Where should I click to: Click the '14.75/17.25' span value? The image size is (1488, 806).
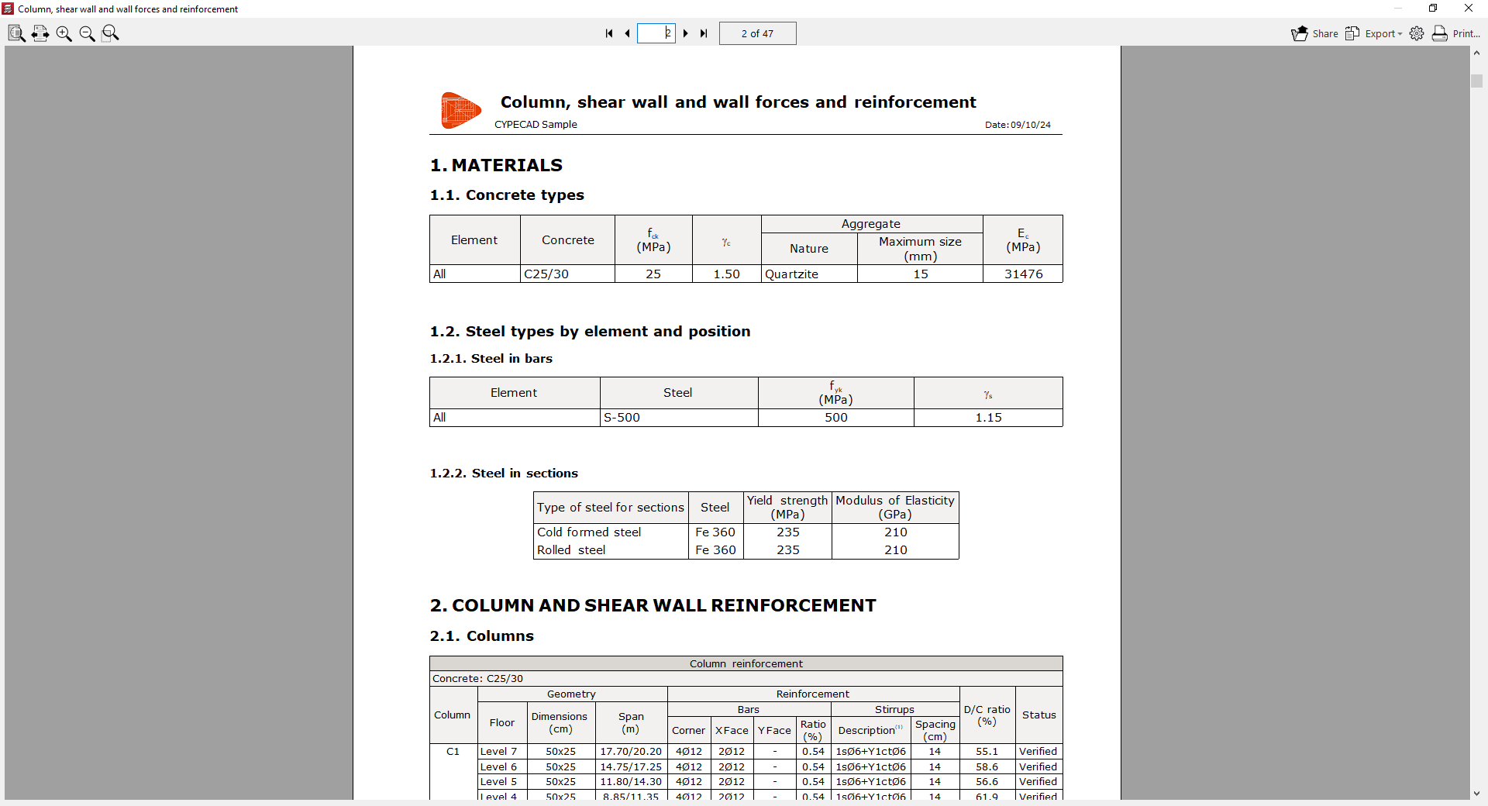631,767
